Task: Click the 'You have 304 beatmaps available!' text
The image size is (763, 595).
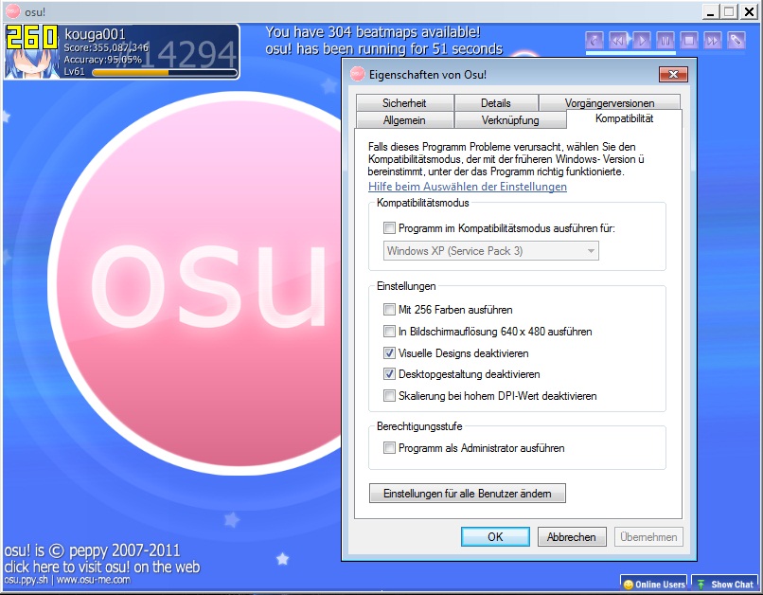Action: pyautogui.click(x=373, y=32)
